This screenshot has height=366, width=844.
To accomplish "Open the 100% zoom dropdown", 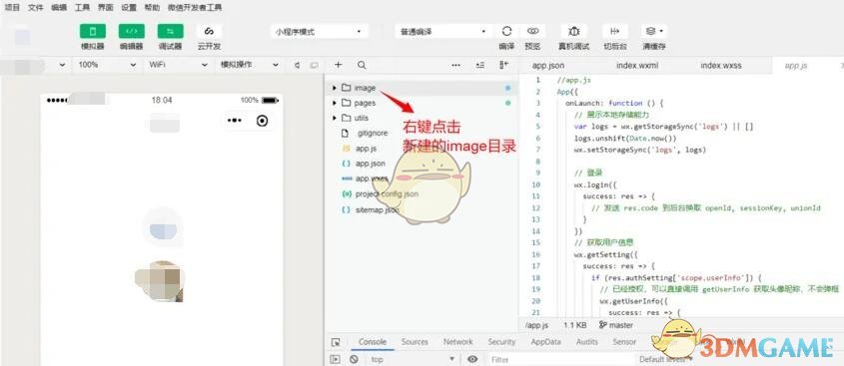I will [107, 65].
